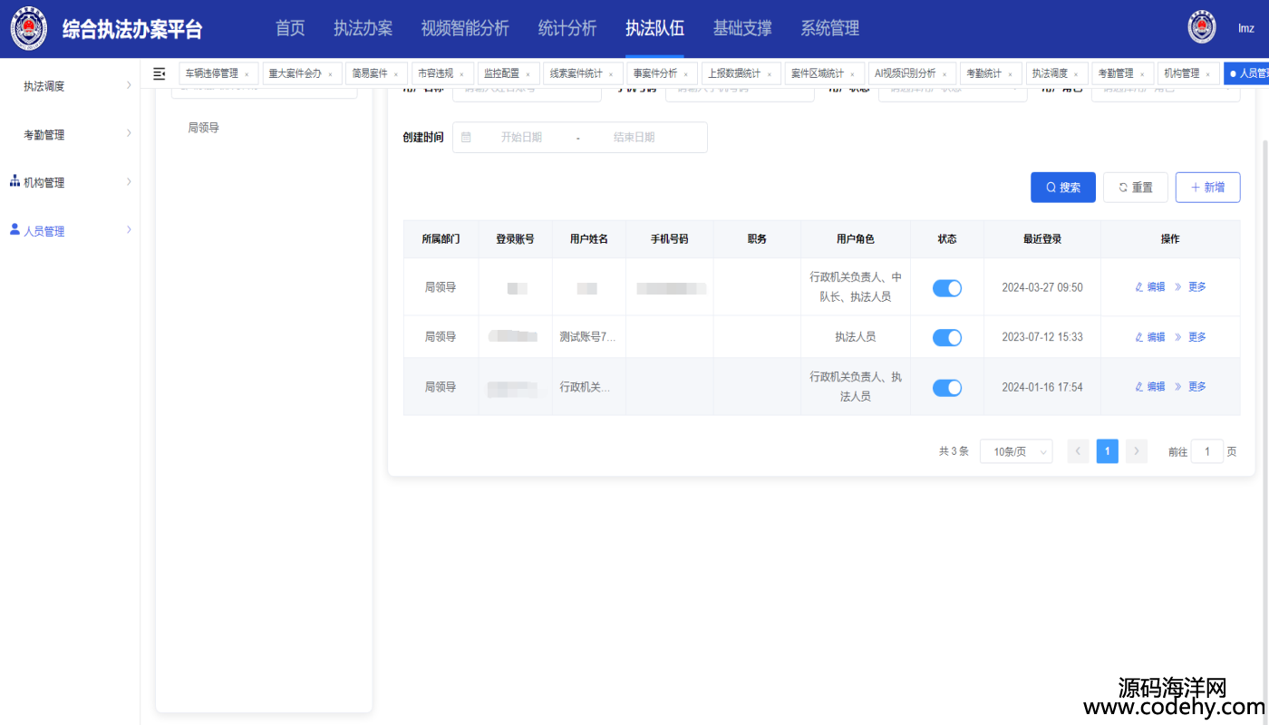Close the 考勤统计 tab
Screen dimensions: 1269x725
click(1010, 74)
